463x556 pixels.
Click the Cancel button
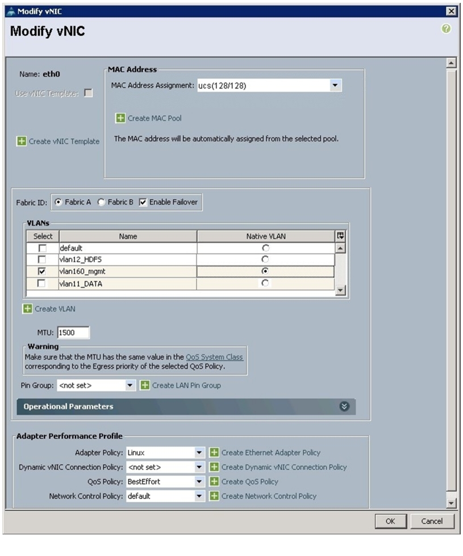[x=432, y=521]
